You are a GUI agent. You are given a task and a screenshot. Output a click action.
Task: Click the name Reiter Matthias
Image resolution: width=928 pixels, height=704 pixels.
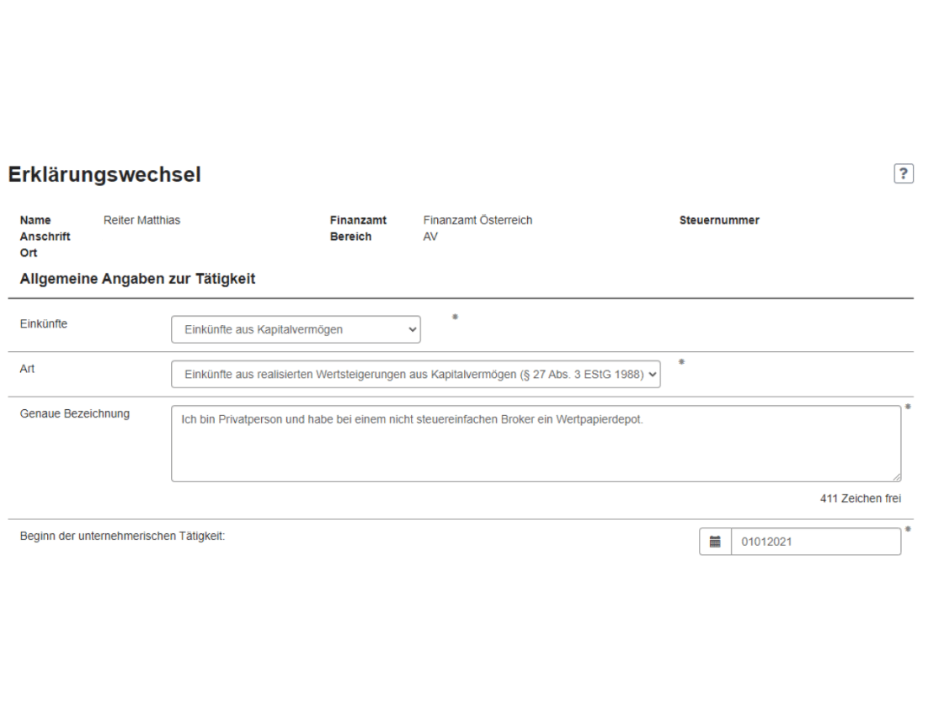click(142, 220)
